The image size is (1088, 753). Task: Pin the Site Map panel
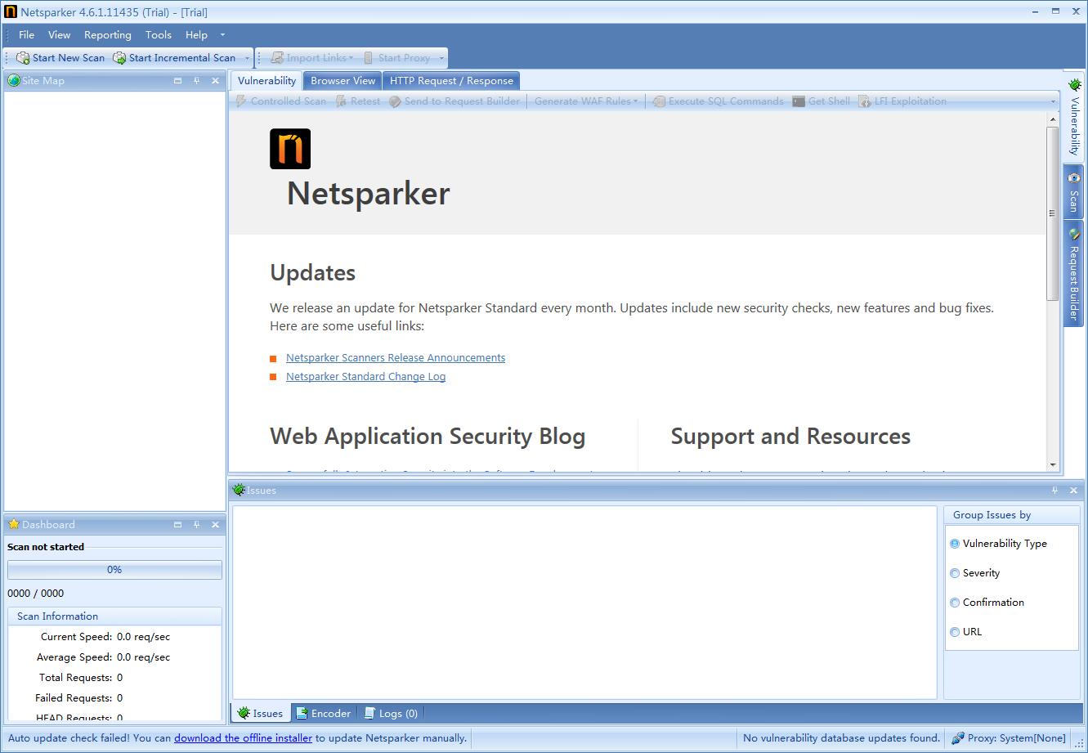coord(197,80)
